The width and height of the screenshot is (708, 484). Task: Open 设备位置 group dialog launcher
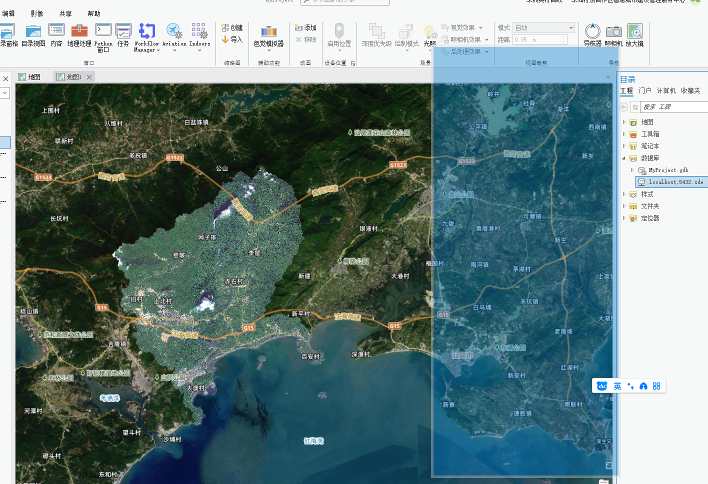tap(353, 63)
